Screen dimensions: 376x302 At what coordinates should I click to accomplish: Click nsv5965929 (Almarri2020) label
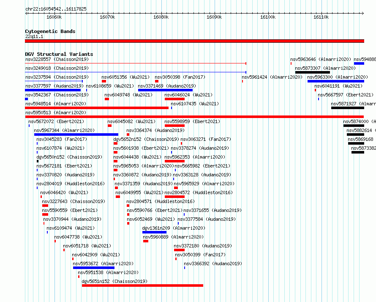tap(204, 184)
